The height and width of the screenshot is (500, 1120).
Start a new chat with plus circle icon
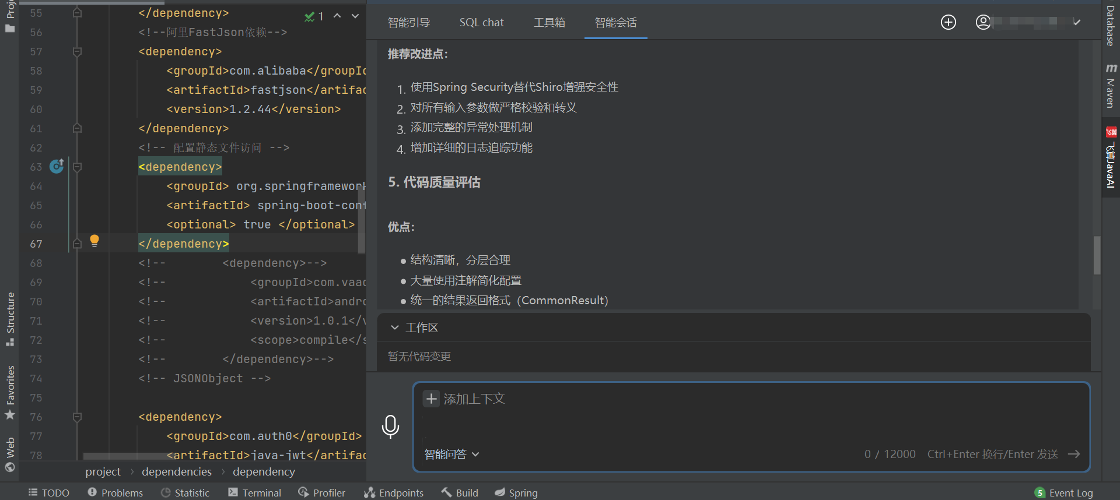[949, 22]
